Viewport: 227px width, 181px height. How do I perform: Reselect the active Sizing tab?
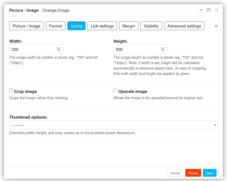tap(76, 26)
